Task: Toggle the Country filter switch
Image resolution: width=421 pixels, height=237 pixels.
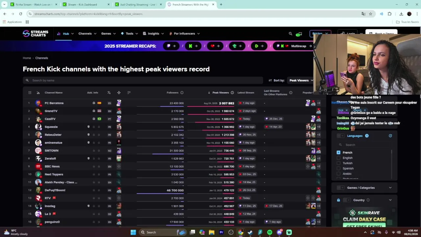Action: point(347,200)
